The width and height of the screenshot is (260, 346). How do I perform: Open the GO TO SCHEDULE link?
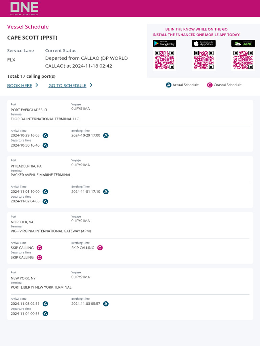coord(67,85)
